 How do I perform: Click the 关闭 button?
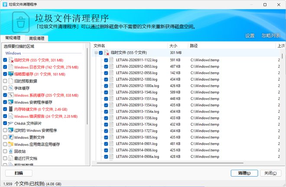270,173
